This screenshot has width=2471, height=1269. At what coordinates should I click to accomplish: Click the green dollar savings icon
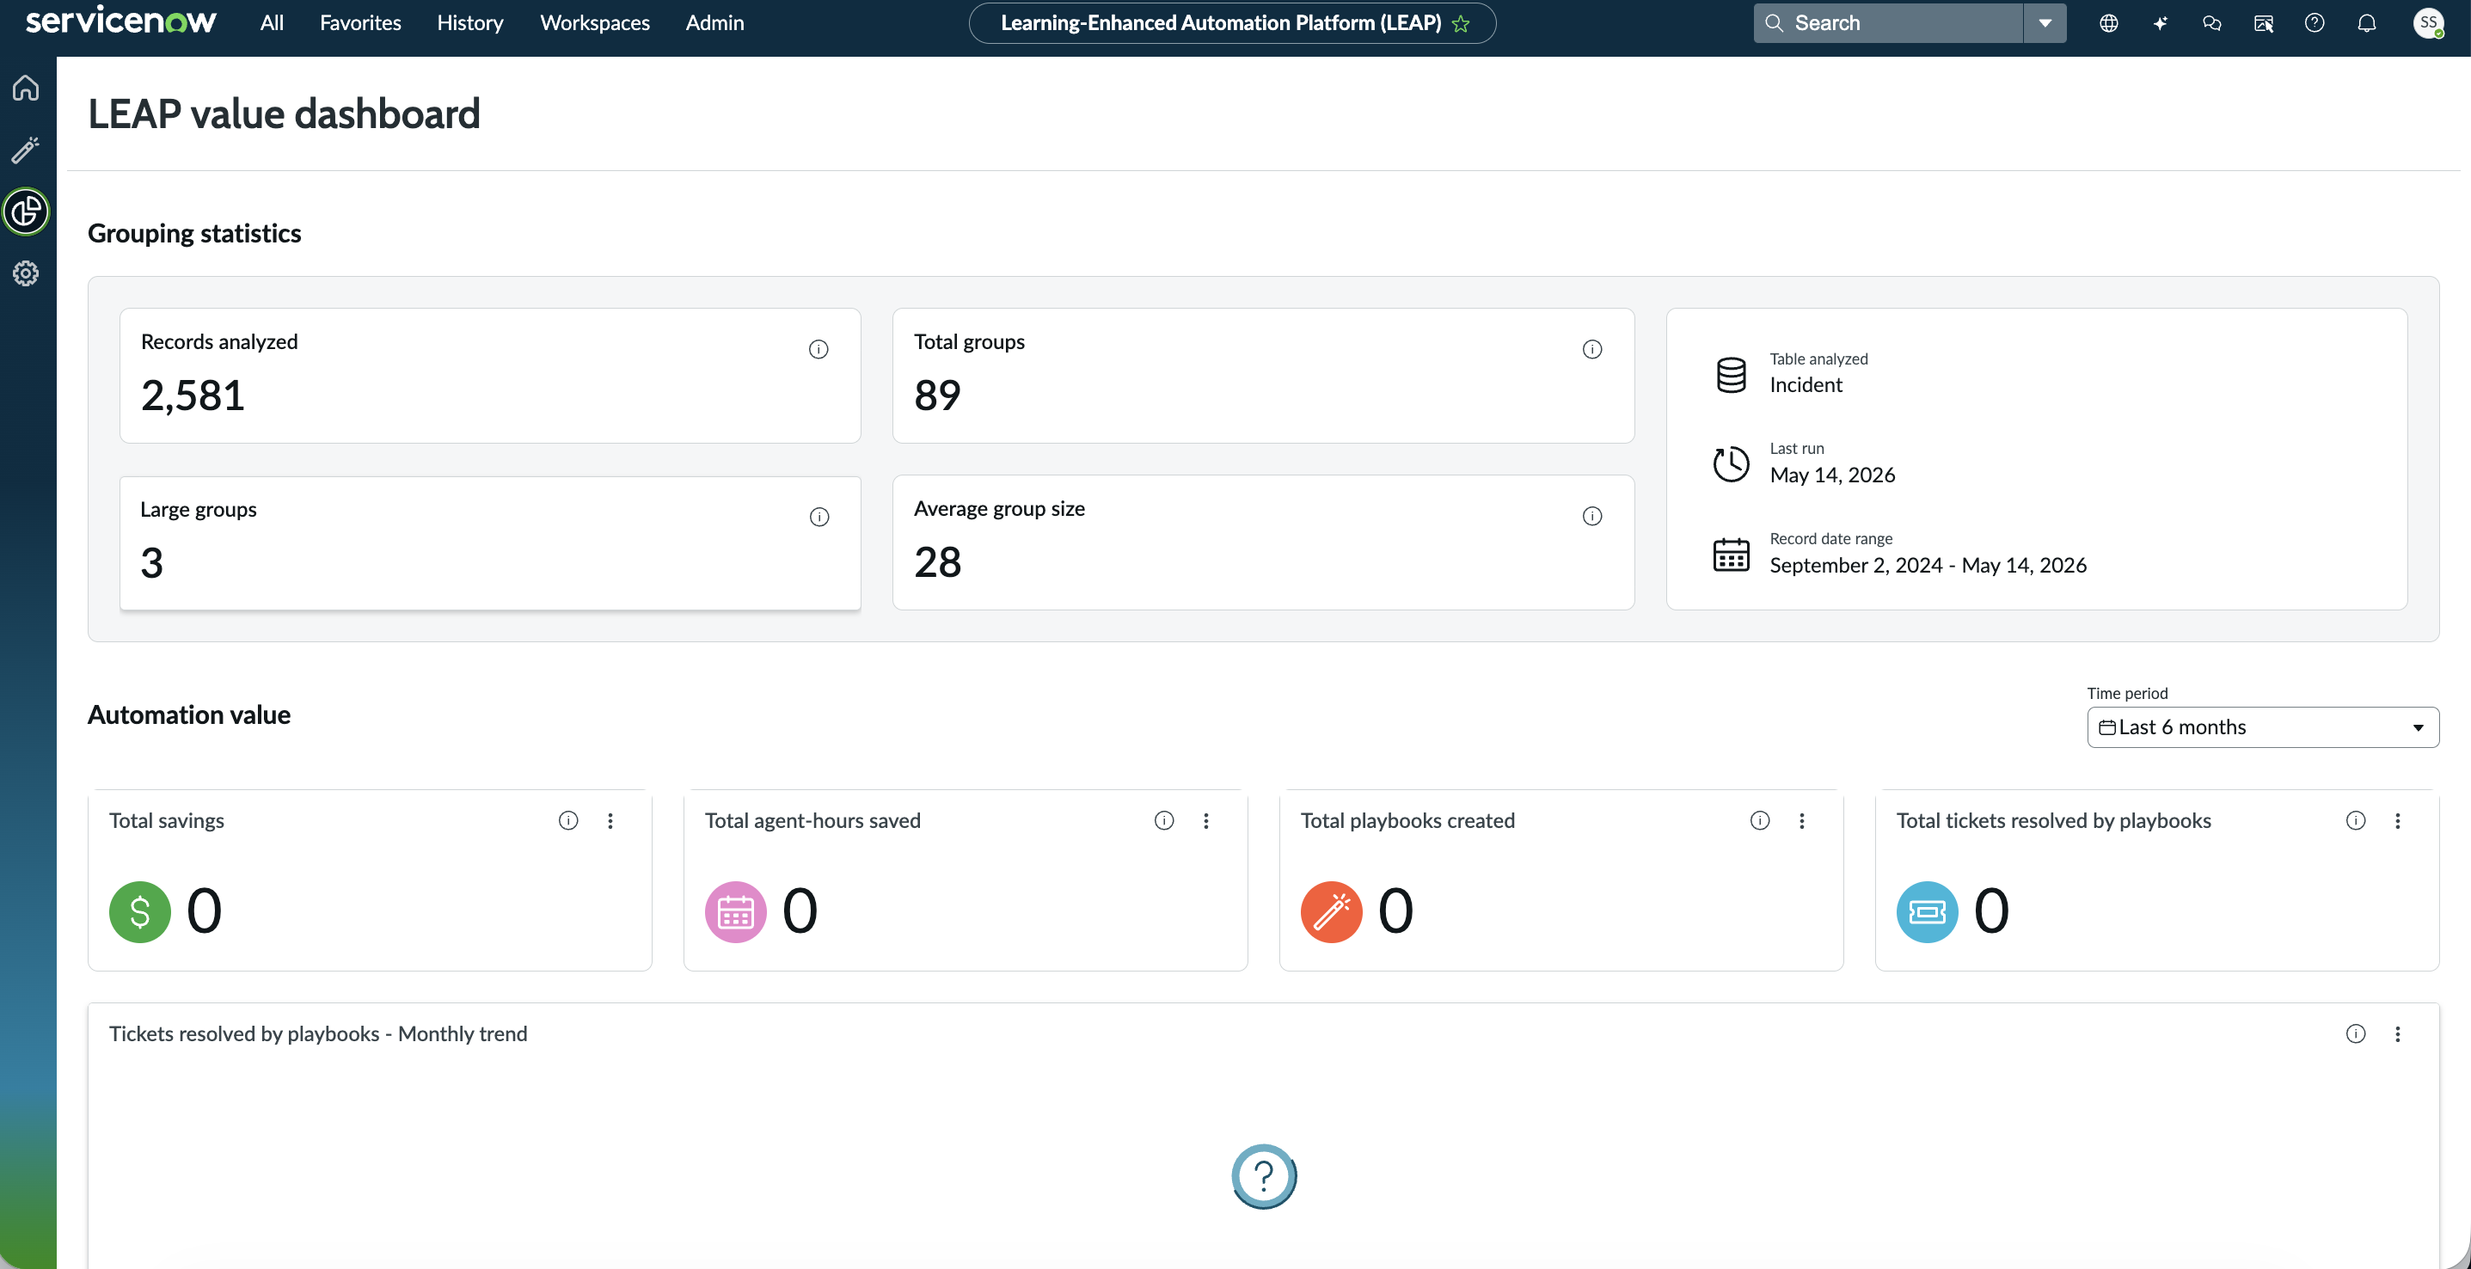(x=140, y=911)
